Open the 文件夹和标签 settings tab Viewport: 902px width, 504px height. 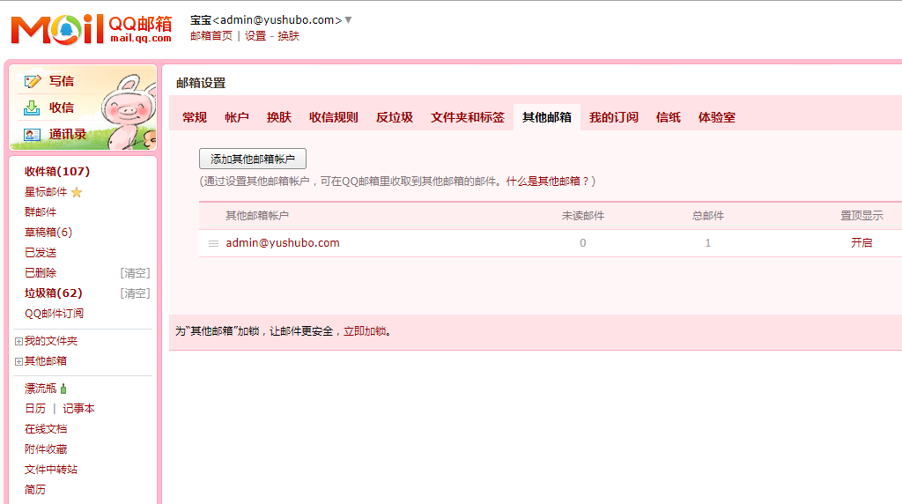click(x=467, y=117)
